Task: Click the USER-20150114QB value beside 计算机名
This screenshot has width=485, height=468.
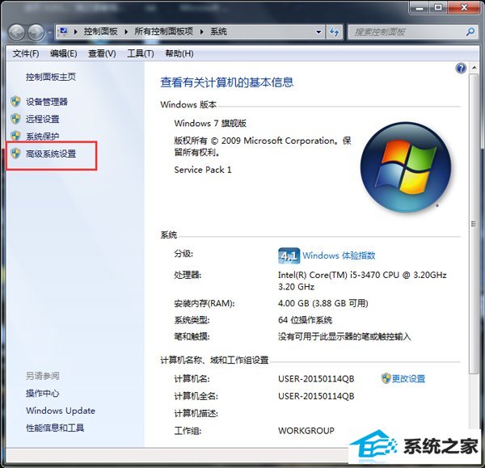Action: [x=316, y=379]
